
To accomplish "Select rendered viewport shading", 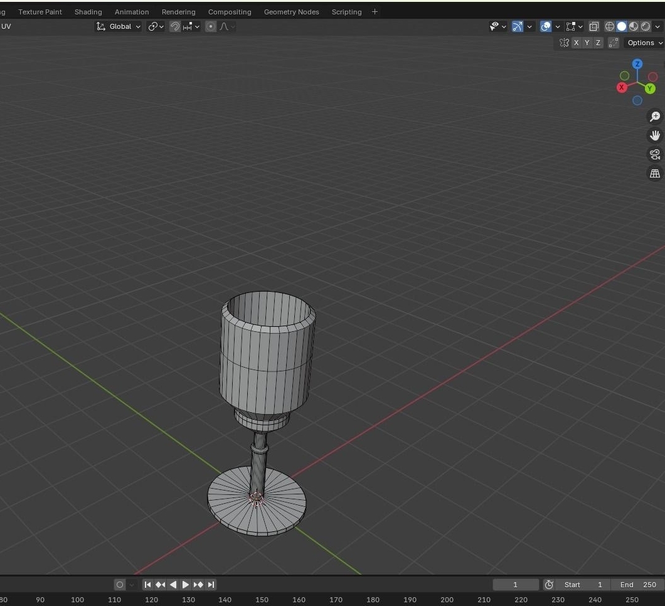I will [x=646, y=26].
